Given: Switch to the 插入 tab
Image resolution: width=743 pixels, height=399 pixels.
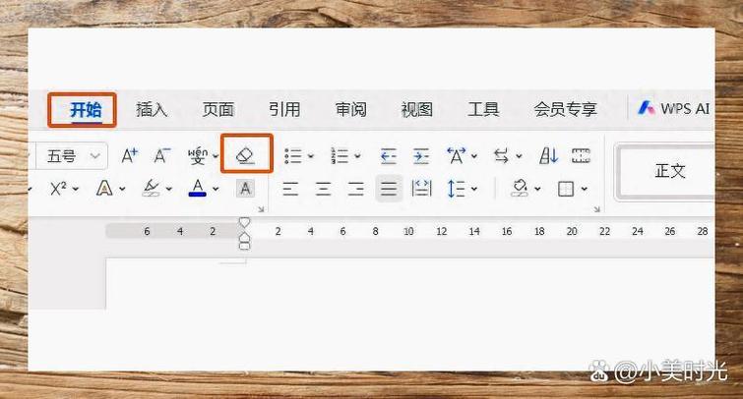Looking at the screenshot, I should point(152,109).
